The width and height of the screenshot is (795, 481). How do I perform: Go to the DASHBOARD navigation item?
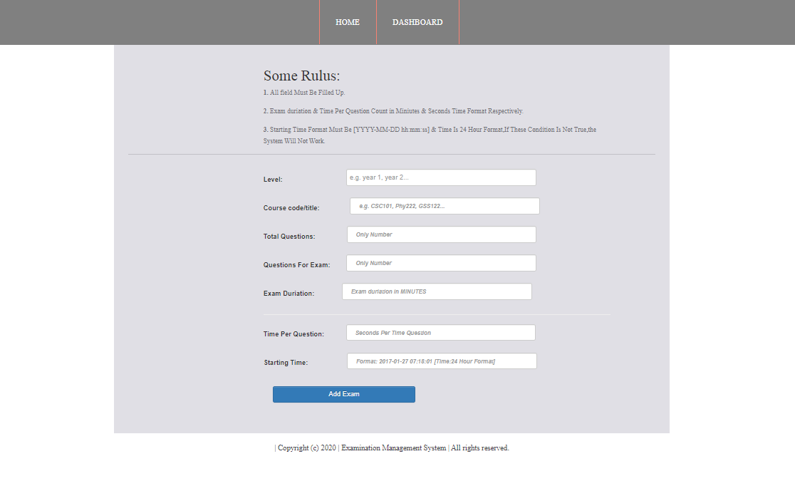click(x=417, y=22)
